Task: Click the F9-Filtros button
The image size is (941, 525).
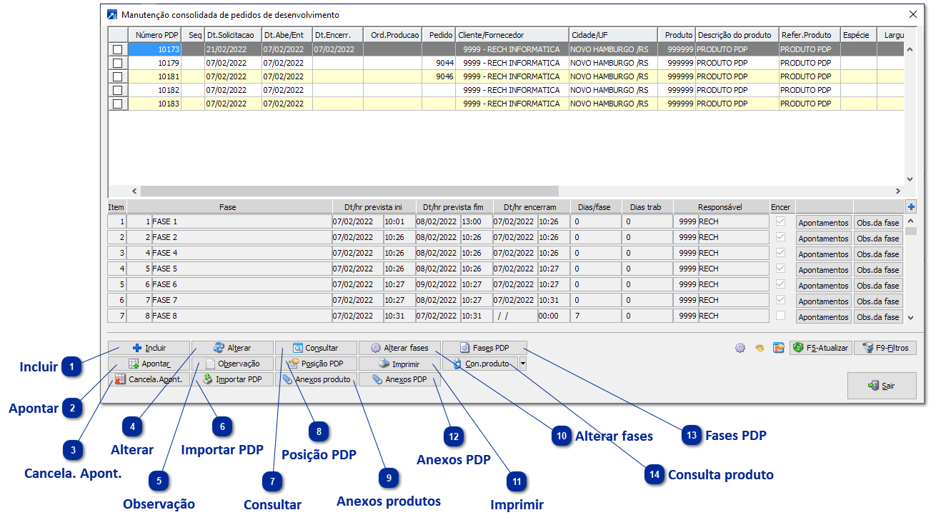Action: [x=885, y=348]
